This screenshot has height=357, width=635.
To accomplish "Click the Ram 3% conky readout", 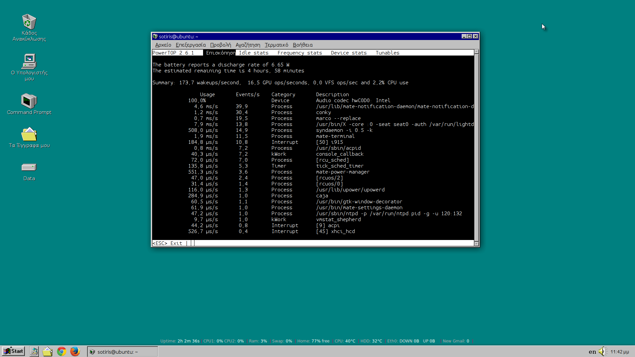I will click(258, 341).
